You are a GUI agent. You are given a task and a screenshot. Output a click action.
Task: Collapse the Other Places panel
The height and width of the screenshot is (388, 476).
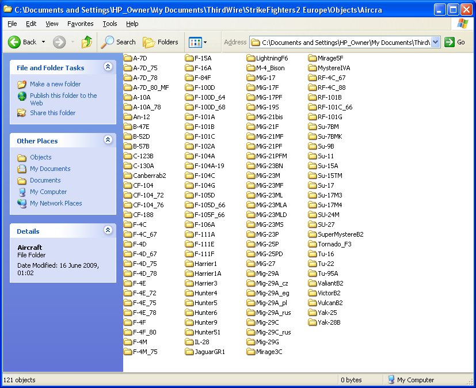tap(108, 140)
